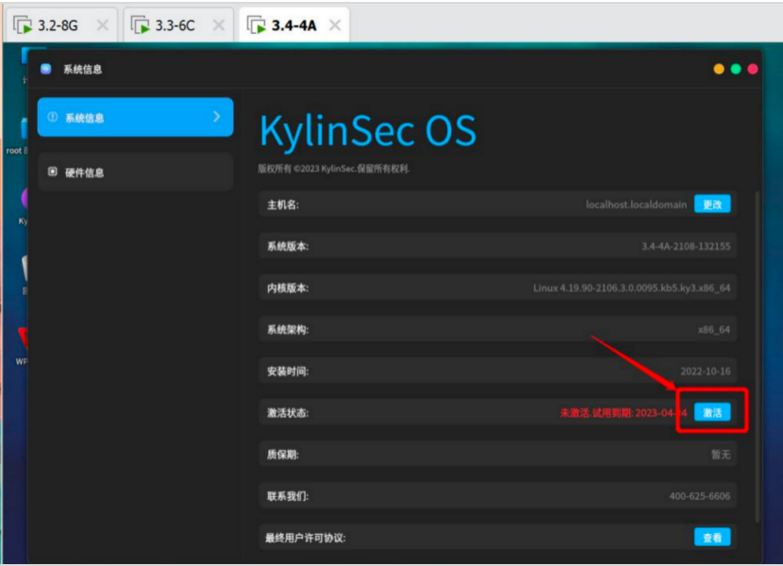Open the 硬件信息 sidebar item
The width and height of the screenshot is (783, 566).
tap(135, 172)
